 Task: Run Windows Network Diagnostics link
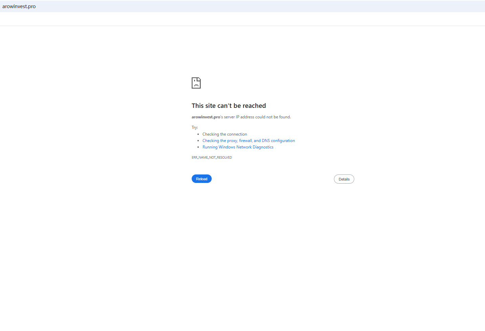coord(238,147)
